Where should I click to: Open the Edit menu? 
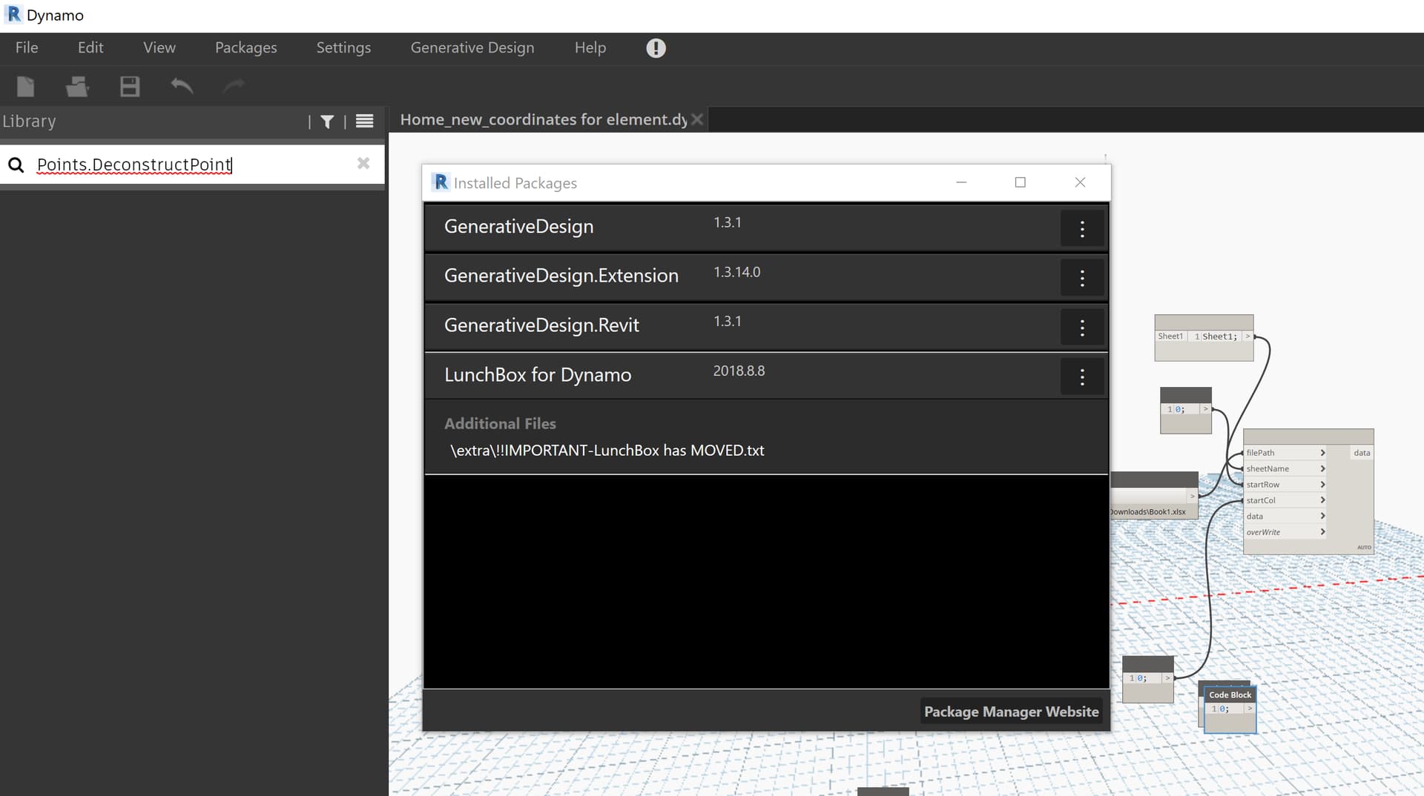coord(90,47)
